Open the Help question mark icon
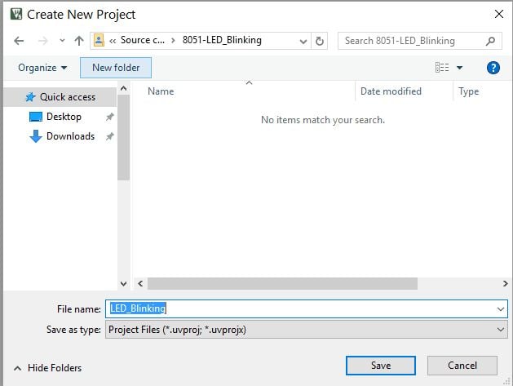Image resolution: width=513 pixels, height=386 pixels. [493, 68]
